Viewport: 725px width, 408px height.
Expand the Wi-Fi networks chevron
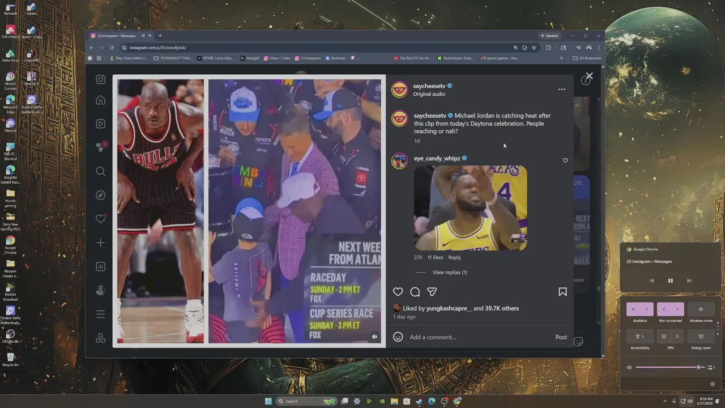tap(647, 309)
